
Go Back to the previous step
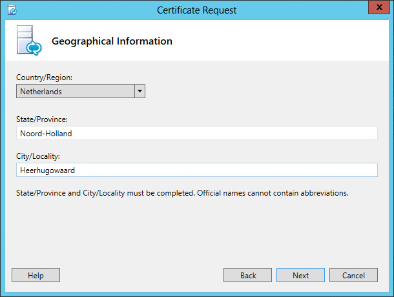pyautogui.click(x=248, y=275)
